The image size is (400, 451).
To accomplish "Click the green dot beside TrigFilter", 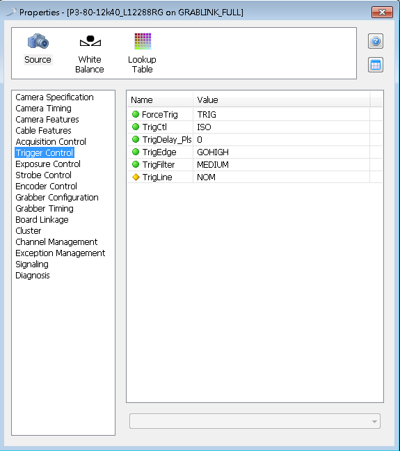I will coord(136,164).
